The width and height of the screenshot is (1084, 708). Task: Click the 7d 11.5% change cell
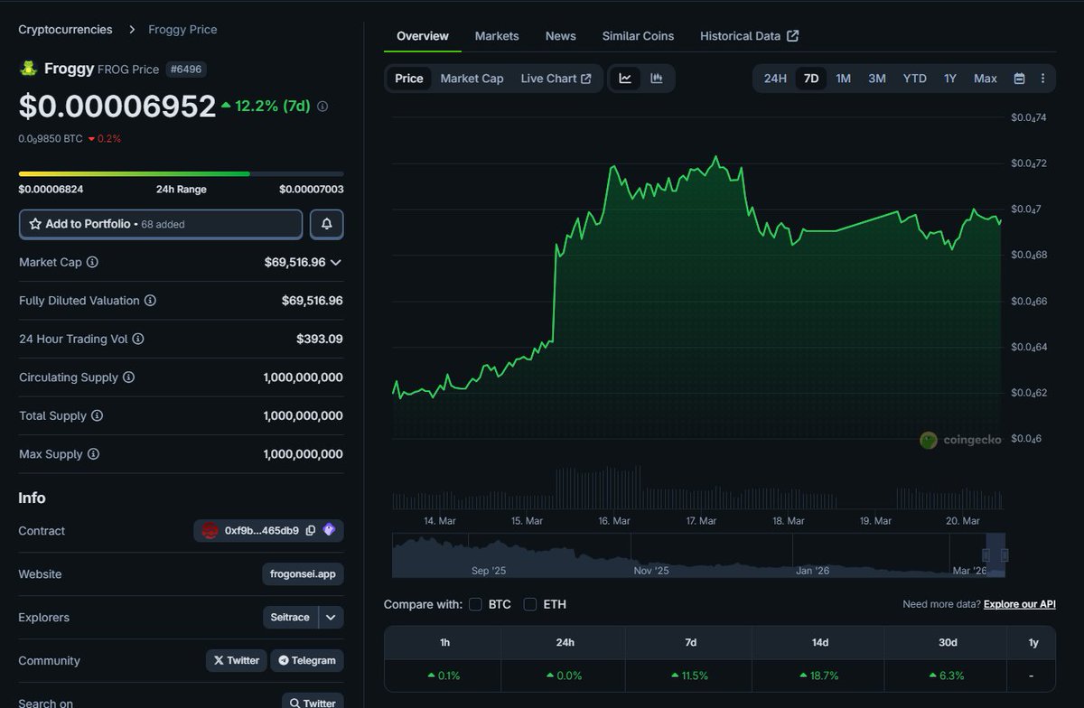point(690,675)
